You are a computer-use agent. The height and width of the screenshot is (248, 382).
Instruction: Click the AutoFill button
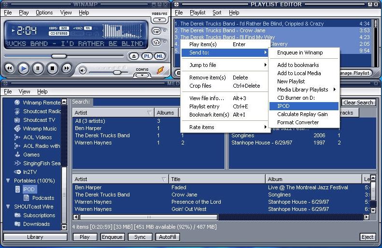[x=168, y=237]
